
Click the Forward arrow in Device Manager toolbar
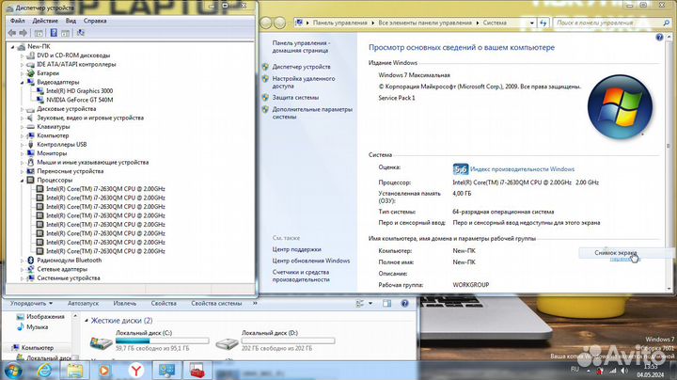click(24, 33)
